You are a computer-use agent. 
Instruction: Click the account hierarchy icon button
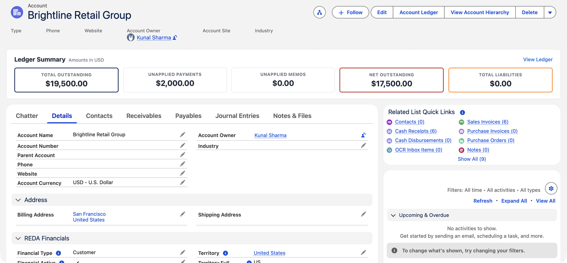pyautogui.click(x=319, y=12)
